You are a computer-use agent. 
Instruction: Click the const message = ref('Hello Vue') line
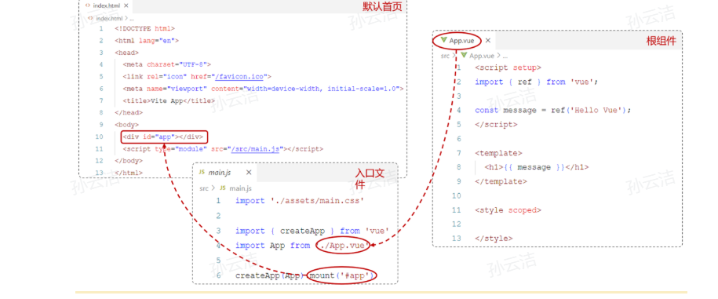553,110
